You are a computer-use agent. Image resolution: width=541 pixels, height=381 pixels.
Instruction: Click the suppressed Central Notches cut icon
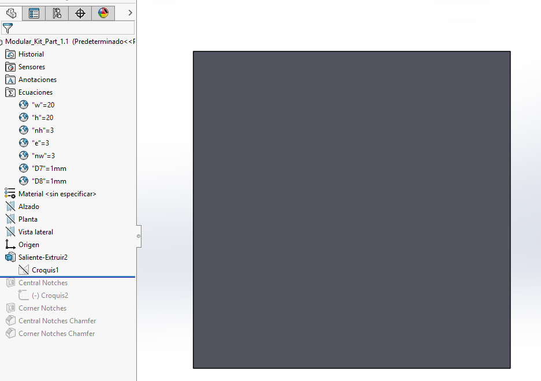point(10,283)
